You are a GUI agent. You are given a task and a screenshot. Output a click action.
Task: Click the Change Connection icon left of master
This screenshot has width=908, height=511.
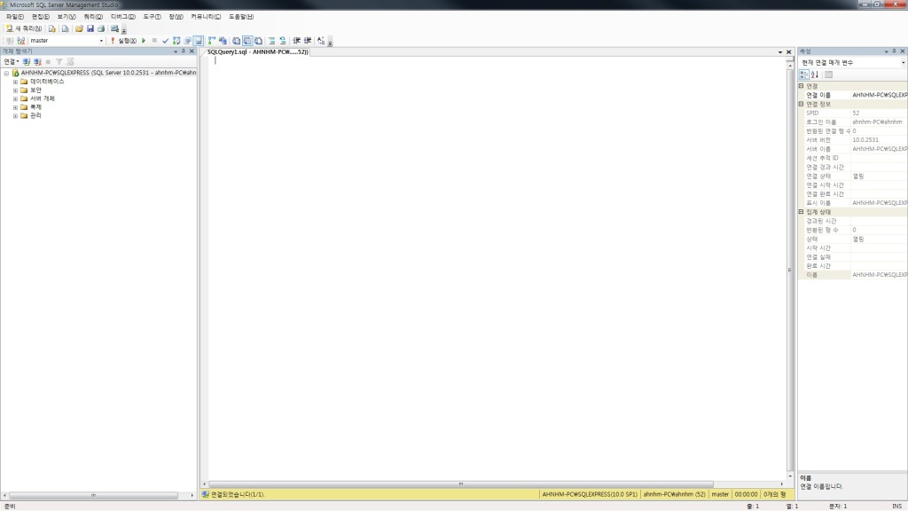click(x=21, y=41)
